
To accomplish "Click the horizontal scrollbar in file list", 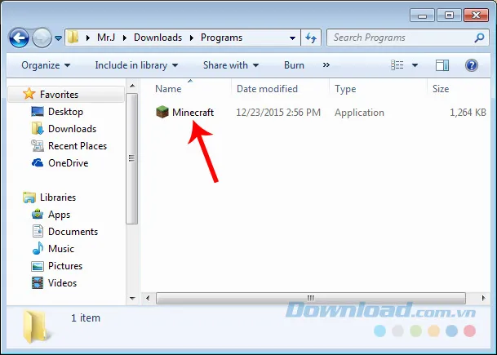I will pos(310,298).
